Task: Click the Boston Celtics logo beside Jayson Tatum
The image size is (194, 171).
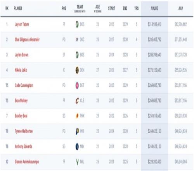Action: pyautogui.click(x=77, y=24)
